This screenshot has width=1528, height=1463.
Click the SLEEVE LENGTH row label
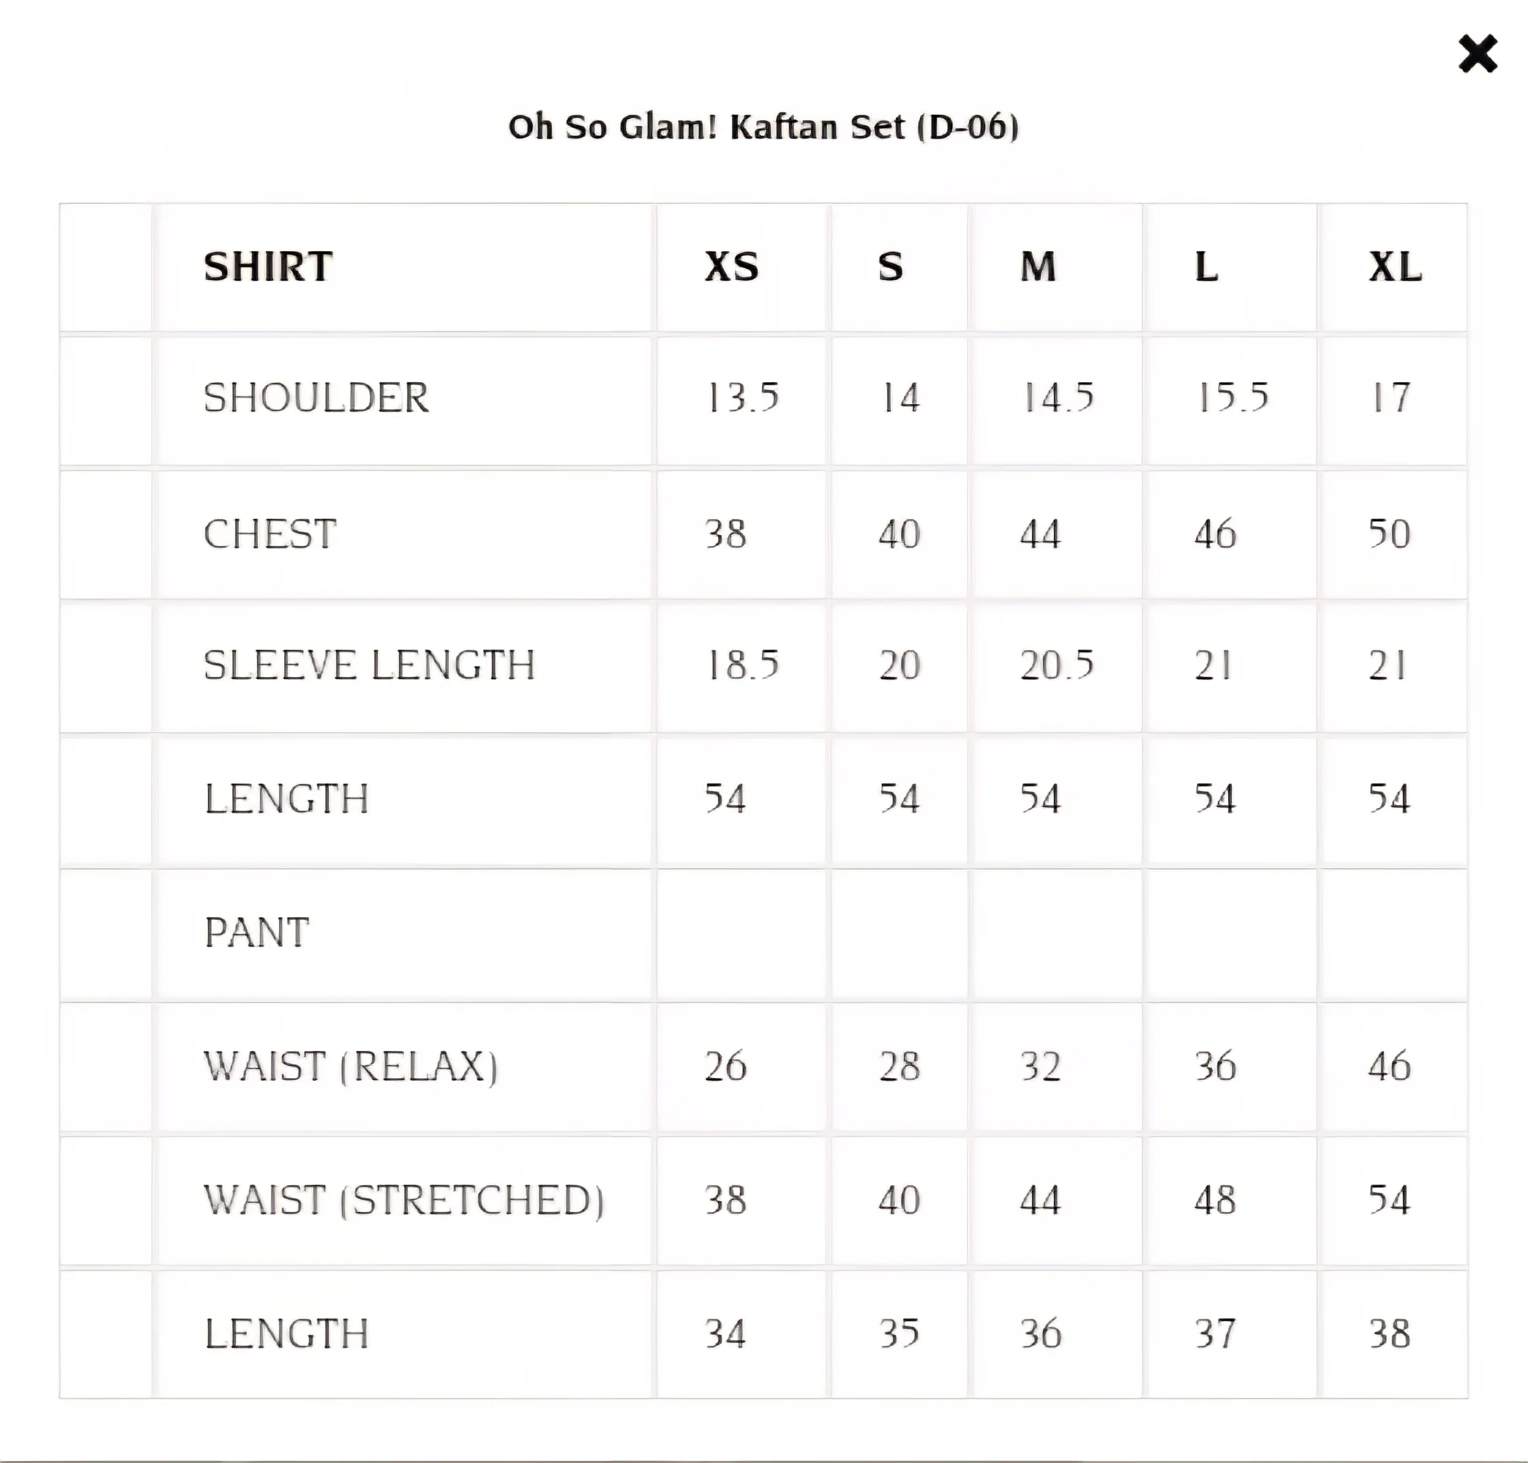369,665
